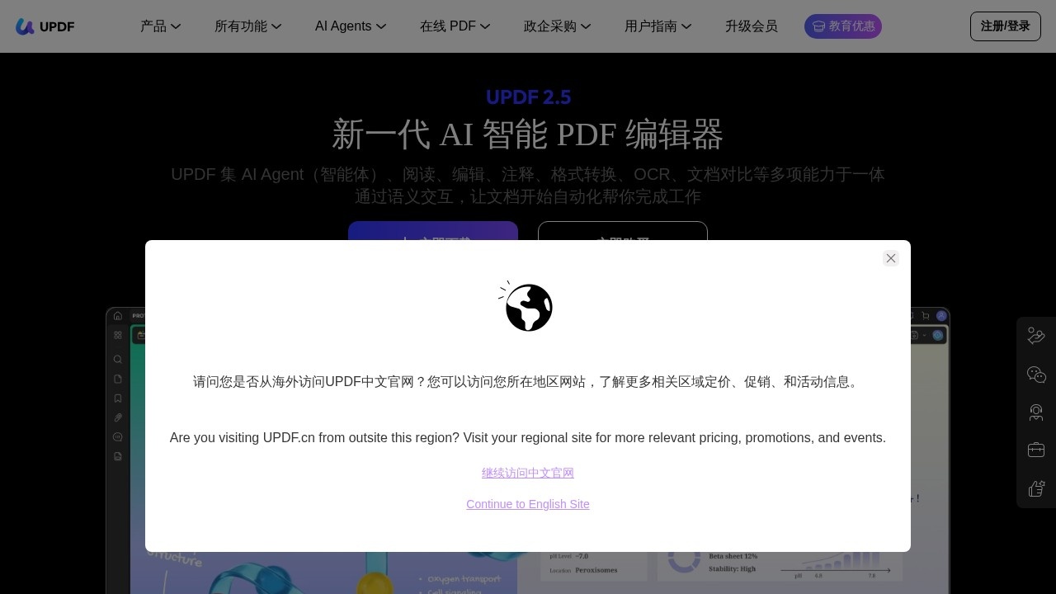Image resolution: width=1056 pixels, height=594 pixels.
Task: Follow the Continue to English Site link
Action: [x=528, y=504]
